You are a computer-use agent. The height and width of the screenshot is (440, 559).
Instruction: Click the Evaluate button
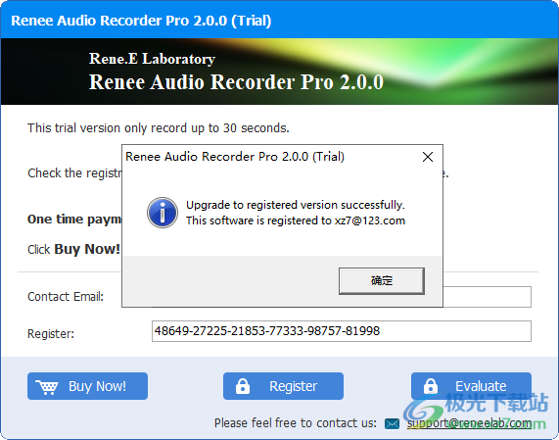(x=471, y=386)
